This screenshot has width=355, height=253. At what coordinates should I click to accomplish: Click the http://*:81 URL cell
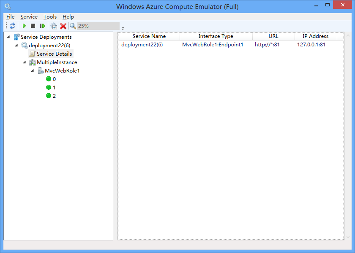(267, 45)
